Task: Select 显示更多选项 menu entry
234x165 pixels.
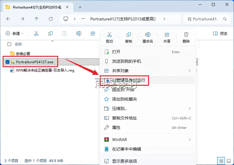Action: click(x=147, y=161)
